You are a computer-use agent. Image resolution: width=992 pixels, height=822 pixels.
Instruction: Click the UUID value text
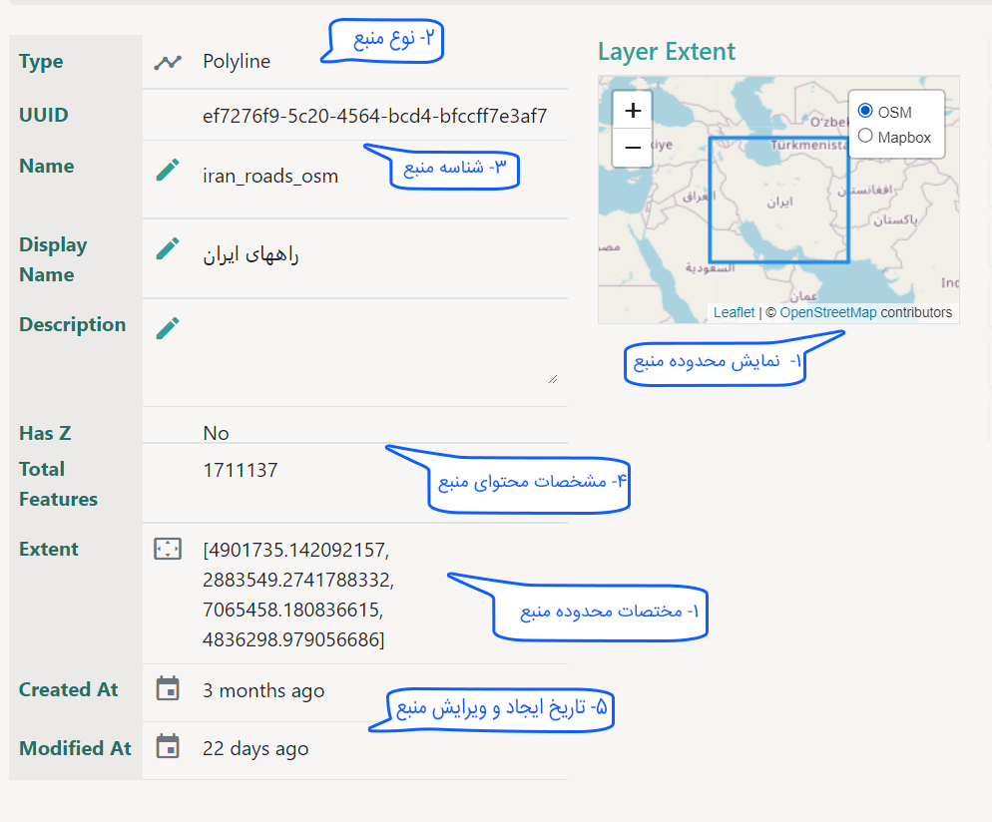coord(374,116)
